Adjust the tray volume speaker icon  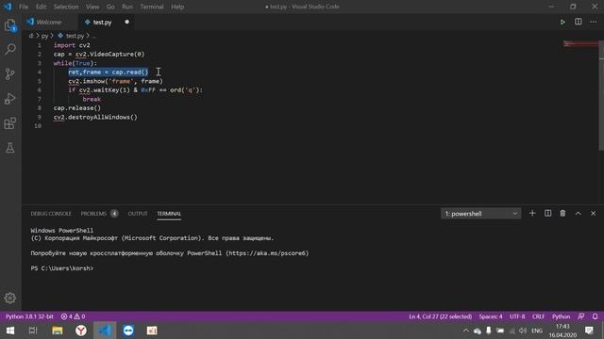523,331
